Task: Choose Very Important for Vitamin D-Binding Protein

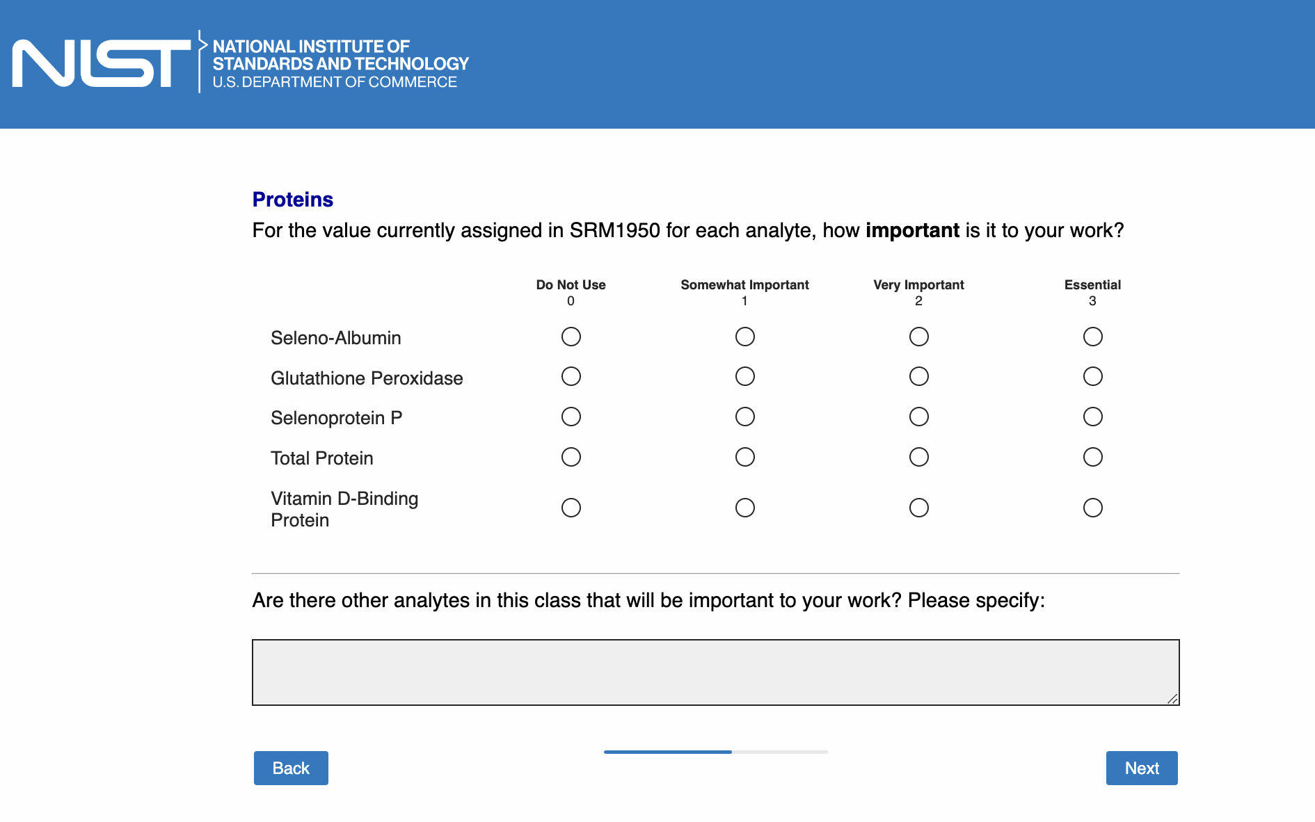Action: click(x=918, y=508)
